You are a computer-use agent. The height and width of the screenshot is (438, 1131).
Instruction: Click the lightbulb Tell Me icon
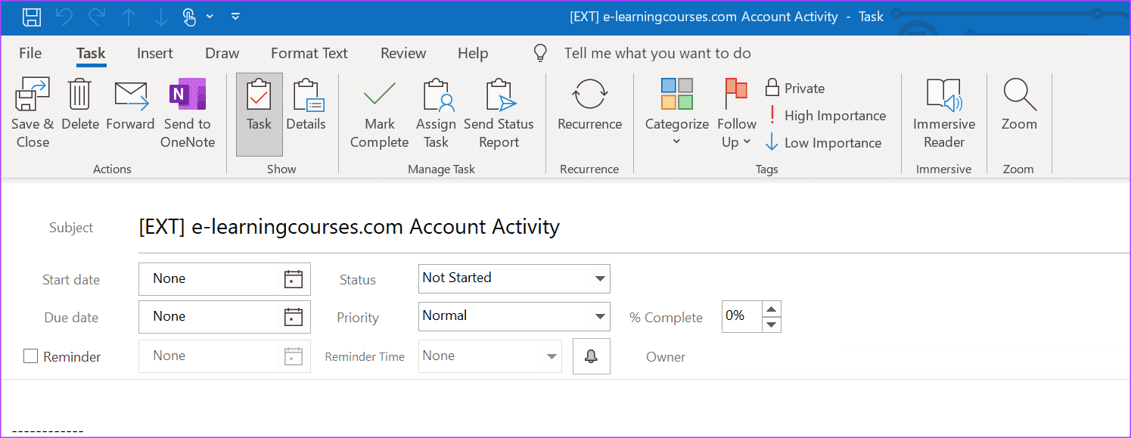[540, 53]
